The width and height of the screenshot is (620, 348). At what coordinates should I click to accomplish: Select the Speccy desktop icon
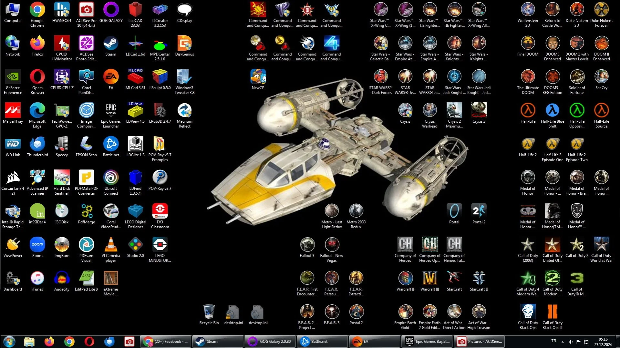click(62, 147)
